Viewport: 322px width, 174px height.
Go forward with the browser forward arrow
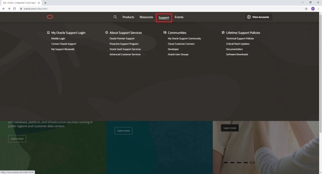tap(9, 9)
